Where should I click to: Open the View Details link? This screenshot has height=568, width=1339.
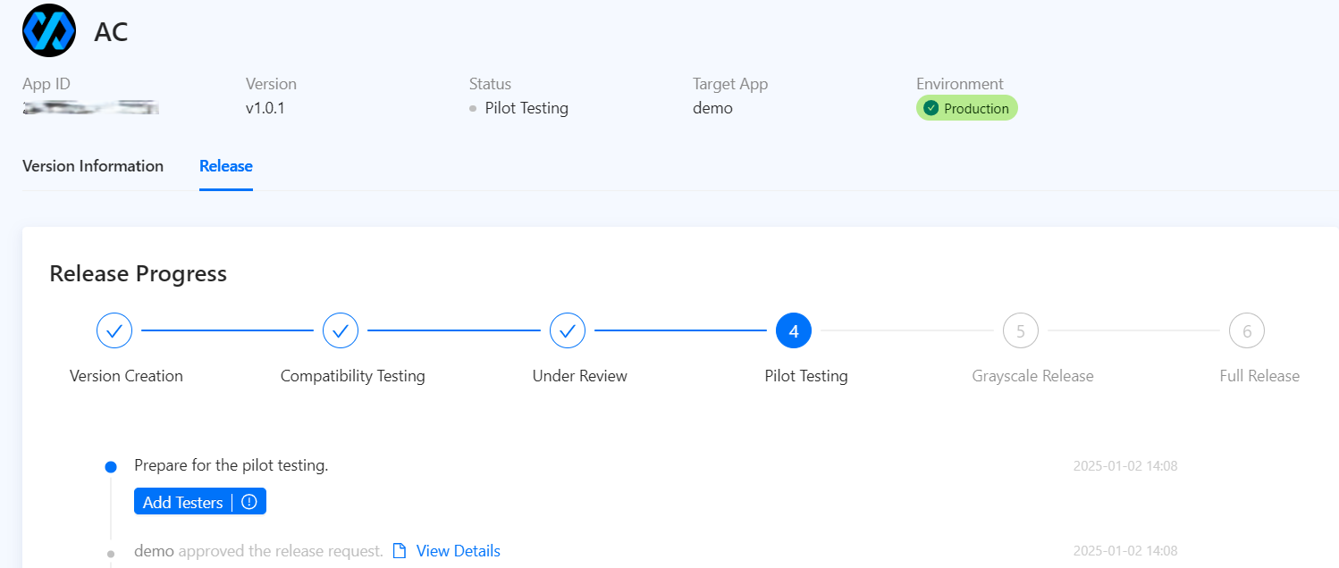point(458,551)
